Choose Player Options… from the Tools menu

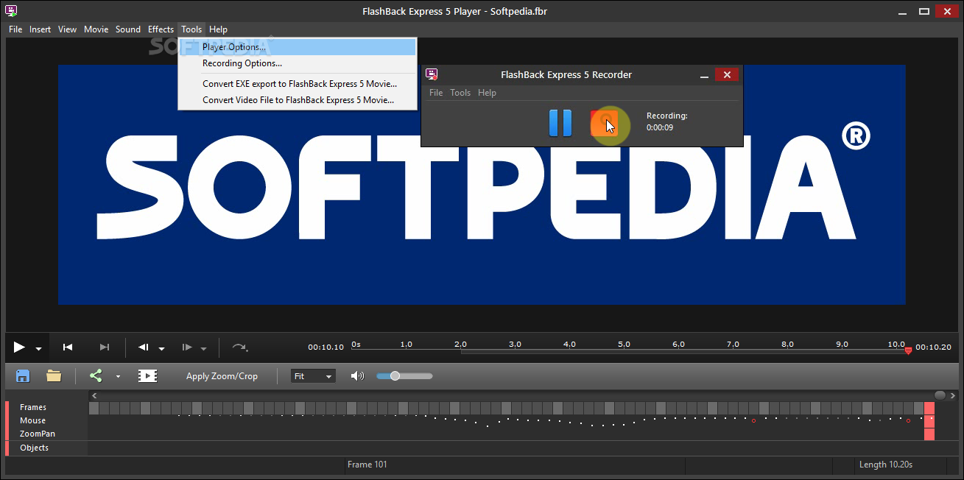click(298, 47)
